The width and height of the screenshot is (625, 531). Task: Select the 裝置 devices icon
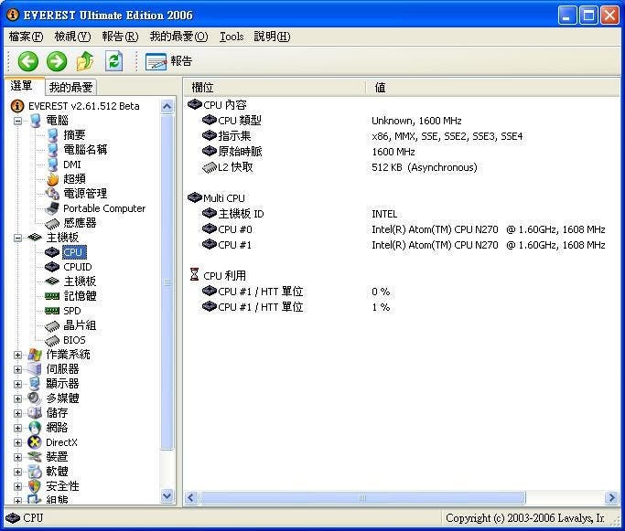pyautogui.click(x=35, y=457)
